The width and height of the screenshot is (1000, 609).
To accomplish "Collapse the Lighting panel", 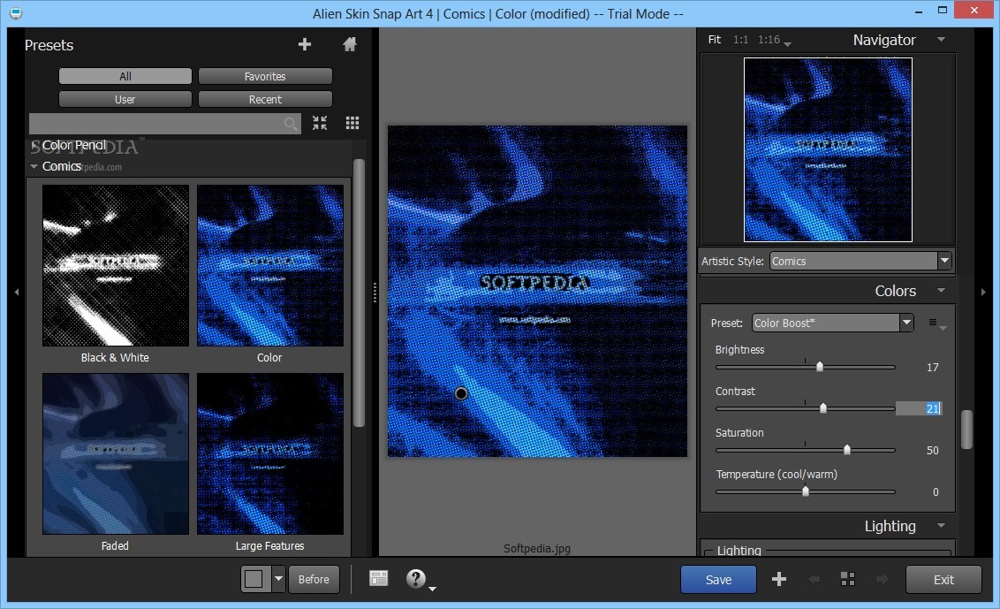I will 941,525.
